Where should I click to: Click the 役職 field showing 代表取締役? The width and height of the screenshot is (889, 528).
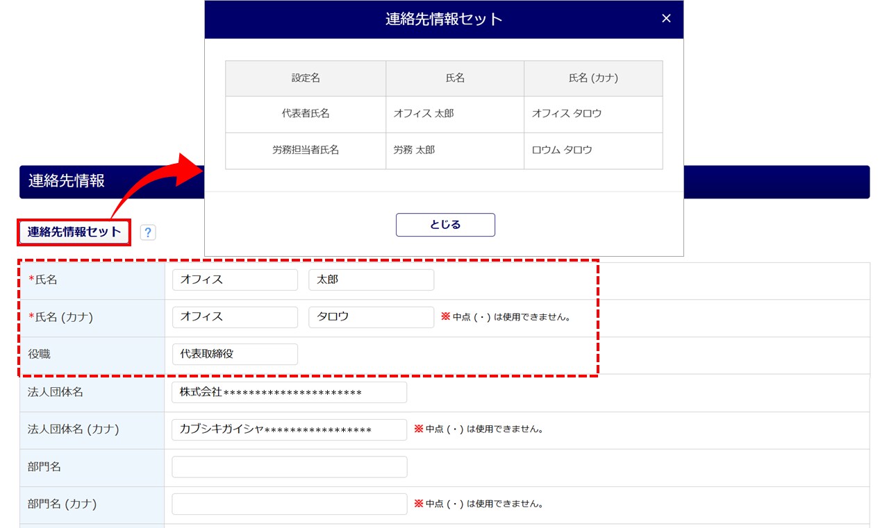click(x=235, y=354)
